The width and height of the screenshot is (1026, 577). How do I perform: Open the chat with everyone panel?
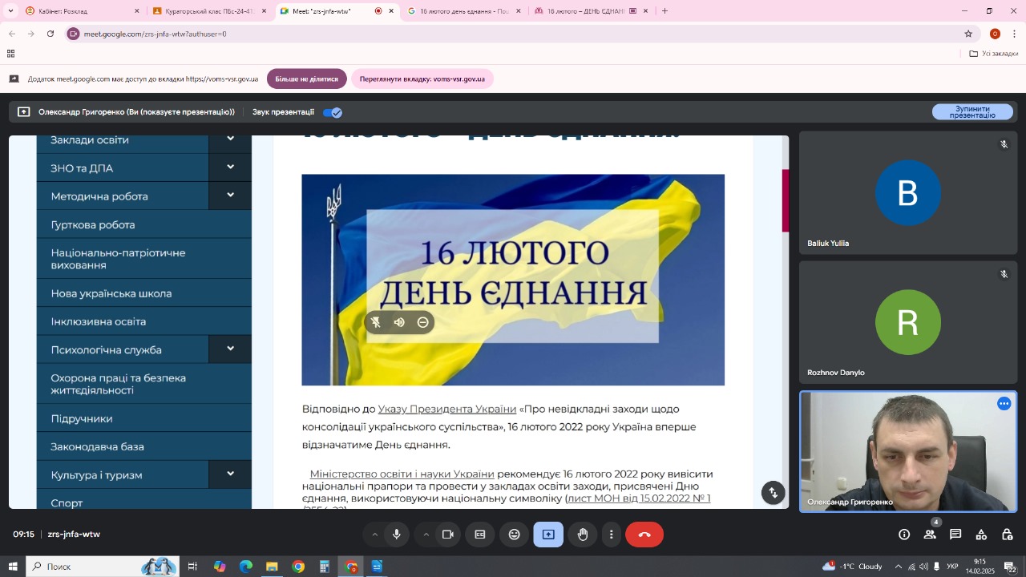coord(955,535)
